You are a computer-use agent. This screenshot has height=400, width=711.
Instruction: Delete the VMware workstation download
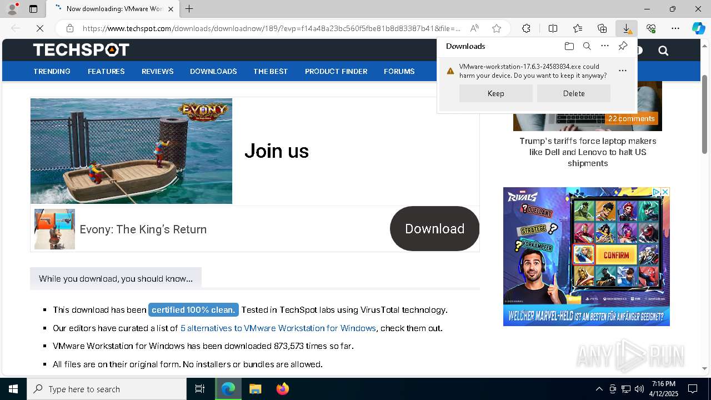coord(573,93)
